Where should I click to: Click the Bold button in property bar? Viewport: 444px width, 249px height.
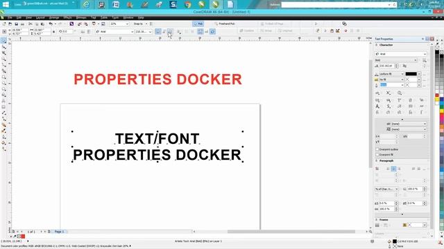point(158,32)
